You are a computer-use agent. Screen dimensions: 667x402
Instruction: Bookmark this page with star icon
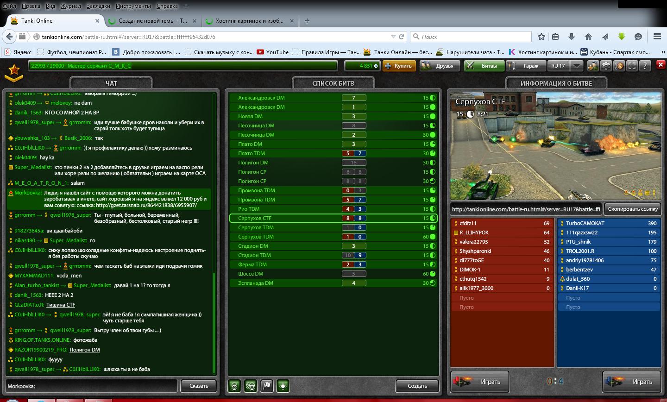click(x=541, y=37)
